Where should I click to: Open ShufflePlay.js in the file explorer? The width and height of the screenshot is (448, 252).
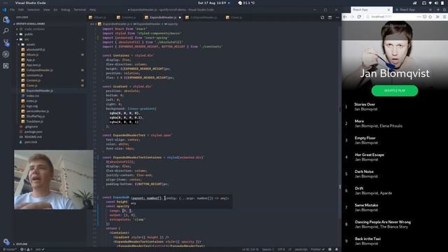pyautogui.click(x=36, y=116)
